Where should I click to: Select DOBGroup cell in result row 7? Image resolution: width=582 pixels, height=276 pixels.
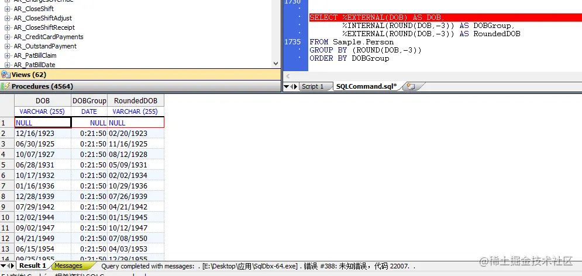click(89, 186)
